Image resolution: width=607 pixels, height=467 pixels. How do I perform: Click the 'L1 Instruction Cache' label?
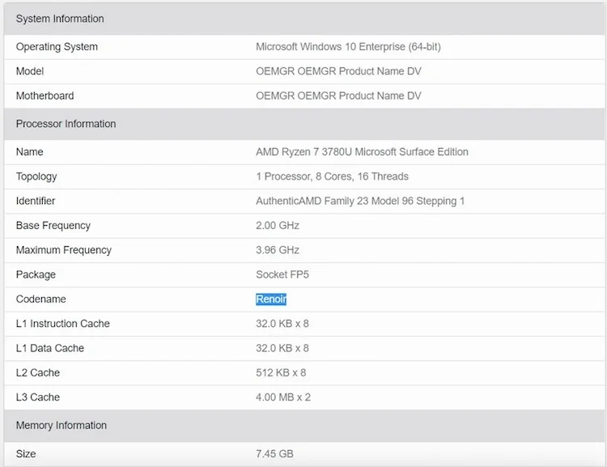pyautogui.click(x=62, y=324)
